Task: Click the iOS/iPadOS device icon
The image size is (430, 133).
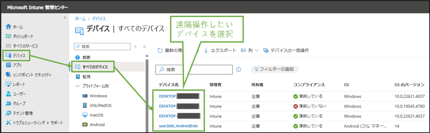Action: click(x=85, y=106)
